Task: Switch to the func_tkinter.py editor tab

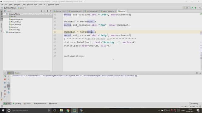Action: pos(92,11)
